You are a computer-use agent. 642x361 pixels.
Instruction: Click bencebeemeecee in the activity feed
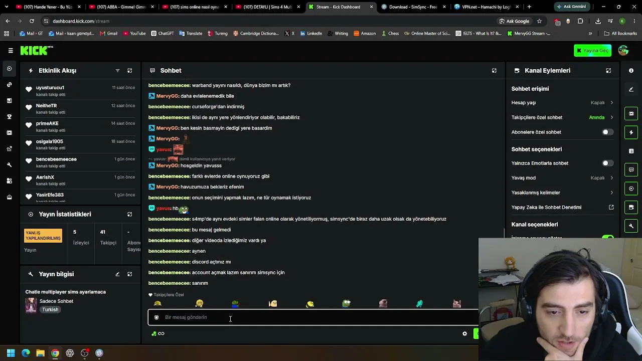56,159
